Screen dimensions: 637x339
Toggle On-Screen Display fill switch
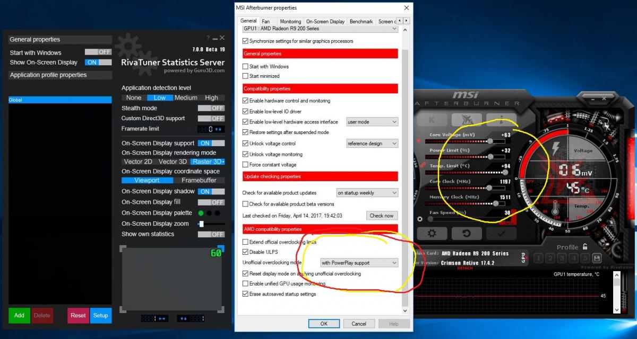(x=211, y=202)
